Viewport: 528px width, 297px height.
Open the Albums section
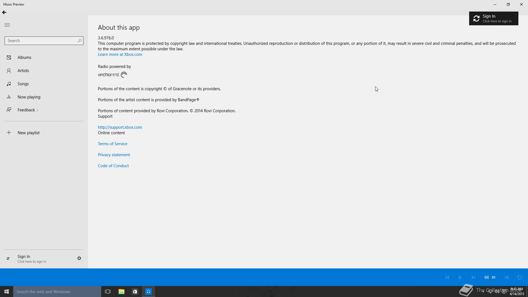pos(44,57)
